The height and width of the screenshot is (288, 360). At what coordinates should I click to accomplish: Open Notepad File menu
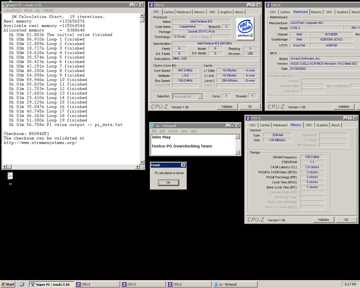click(154, 131)
